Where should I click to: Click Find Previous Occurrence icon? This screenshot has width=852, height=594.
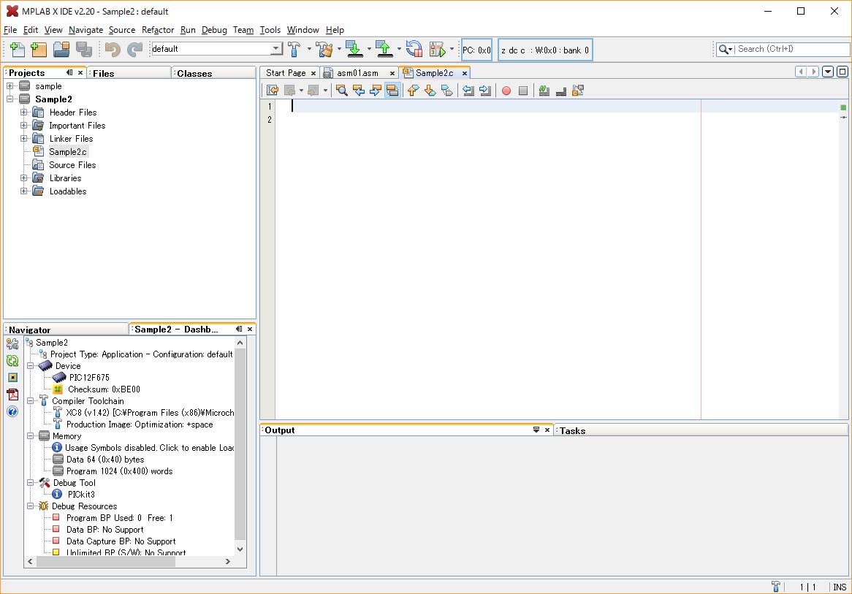click(x=359, y=91)
